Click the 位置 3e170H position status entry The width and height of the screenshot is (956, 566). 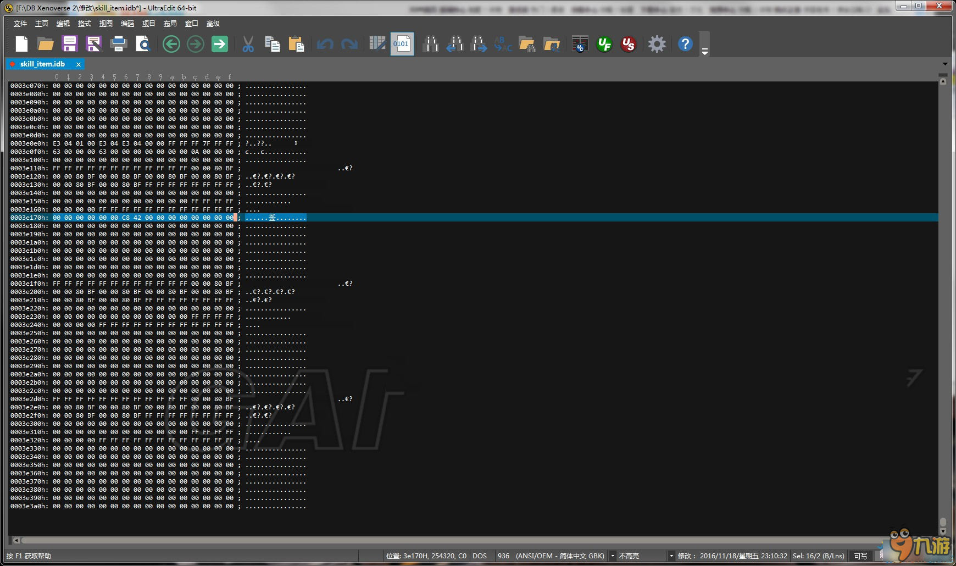pos(426,556)
